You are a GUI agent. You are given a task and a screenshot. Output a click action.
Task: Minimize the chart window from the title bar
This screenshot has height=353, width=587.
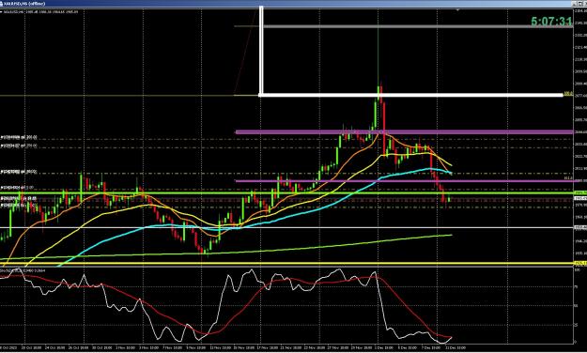(x=574, y=4)
